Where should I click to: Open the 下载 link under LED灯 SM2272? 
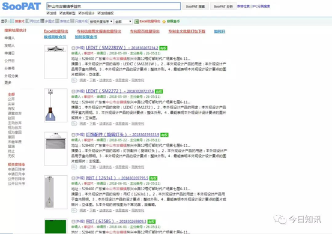[x=92, y=124]
